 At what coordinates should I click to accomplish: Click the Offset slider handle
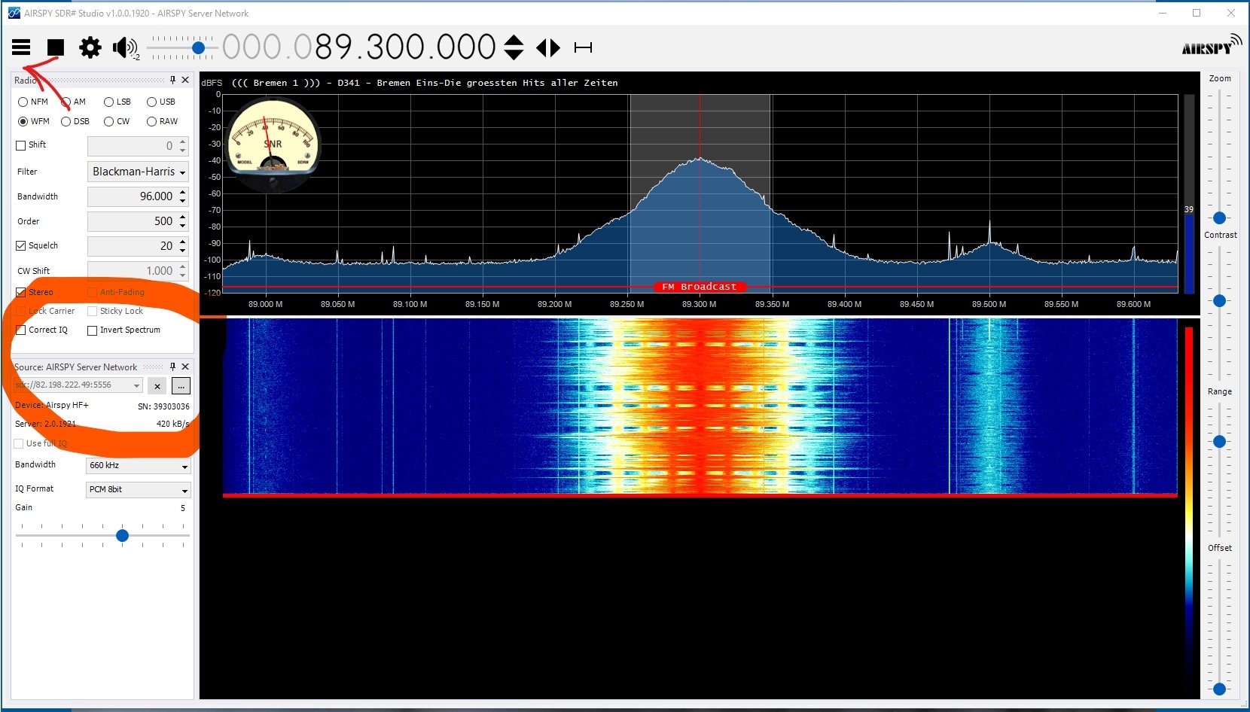pyautogui.click(x=1219, y=689)
